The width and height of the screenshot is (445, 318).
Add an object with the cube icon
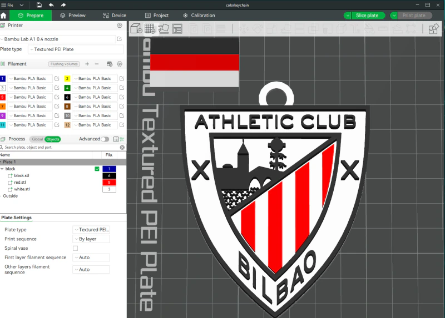[136, 29]
